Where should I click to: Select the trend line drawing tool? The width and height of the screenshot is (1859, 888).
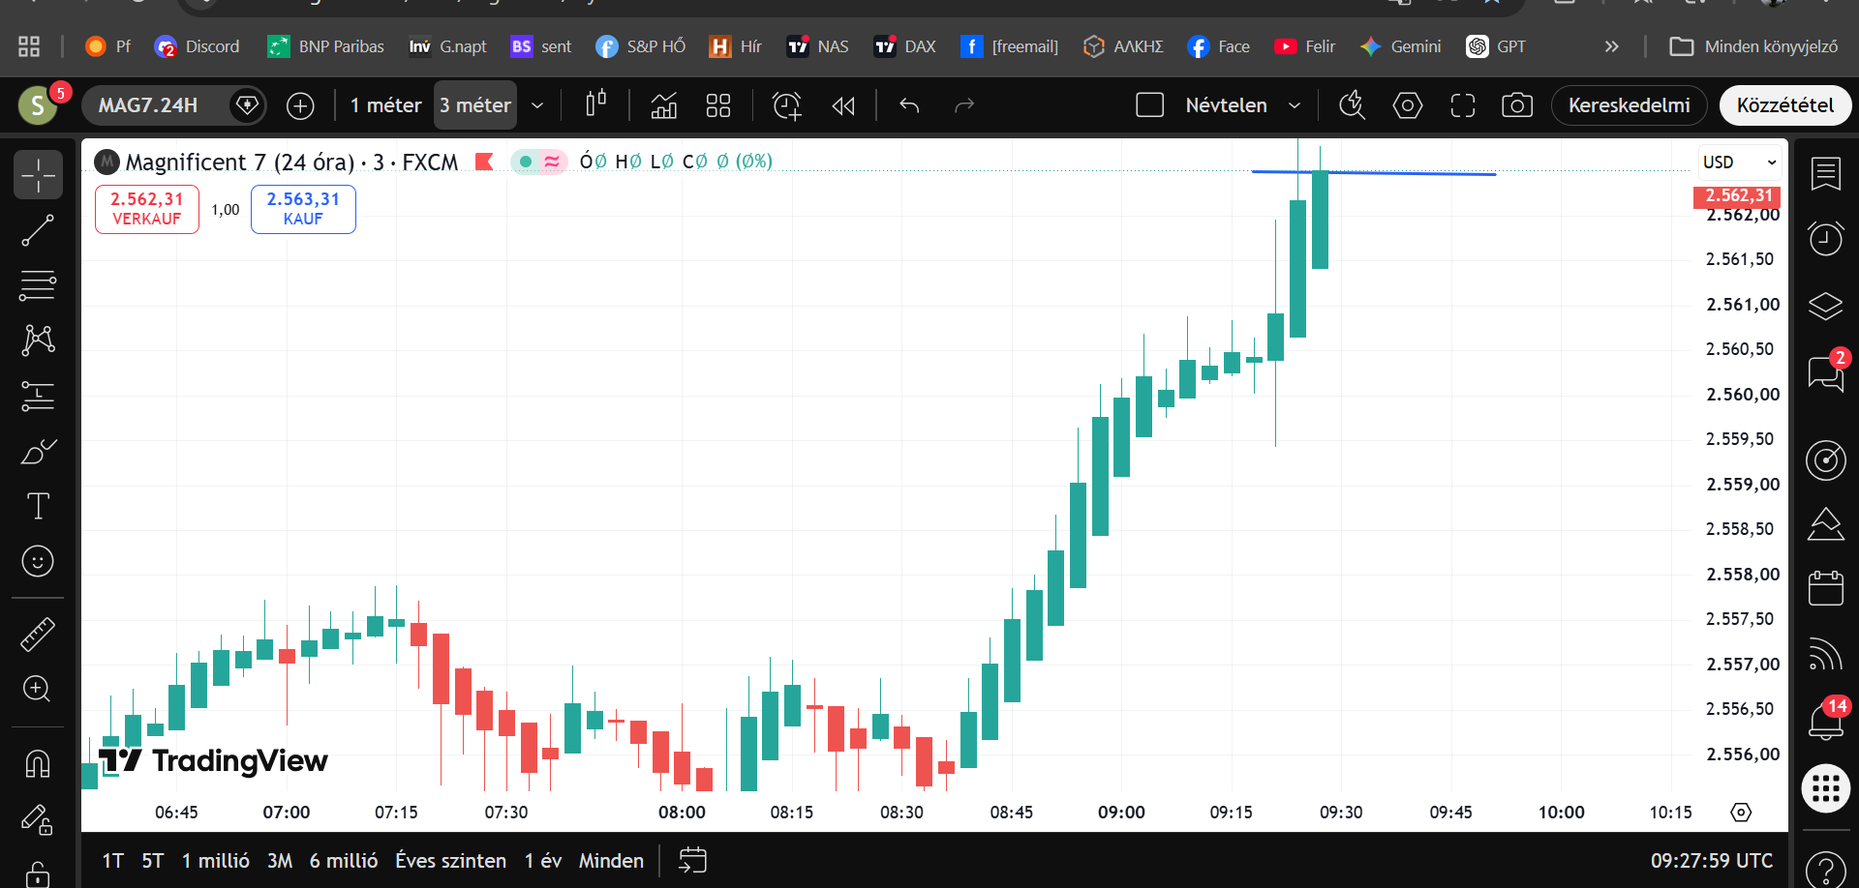38,231
